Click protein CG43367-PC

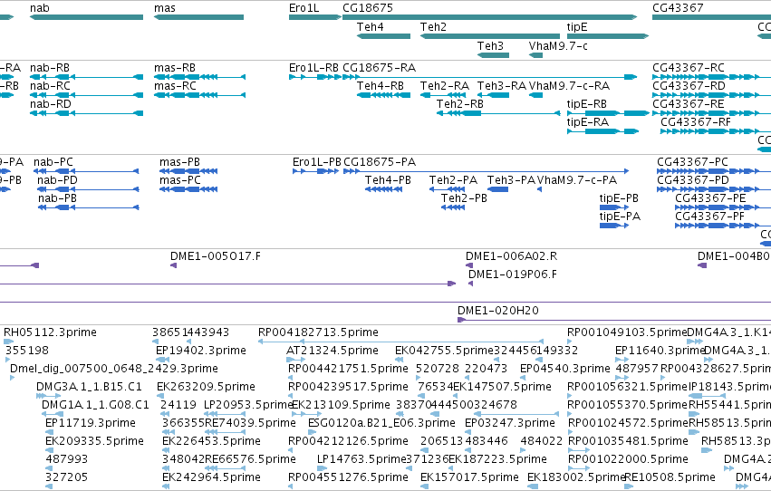point(714,171)
